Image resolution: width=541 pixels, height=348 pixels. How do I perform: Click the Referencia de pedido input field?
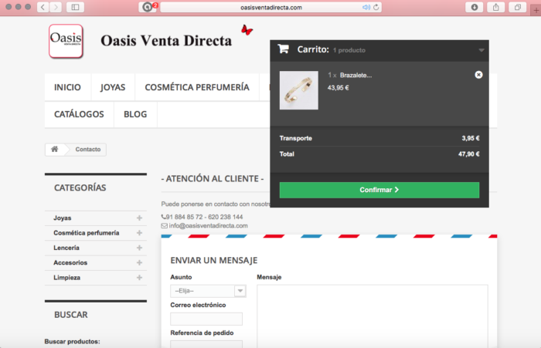coord(206,344)
